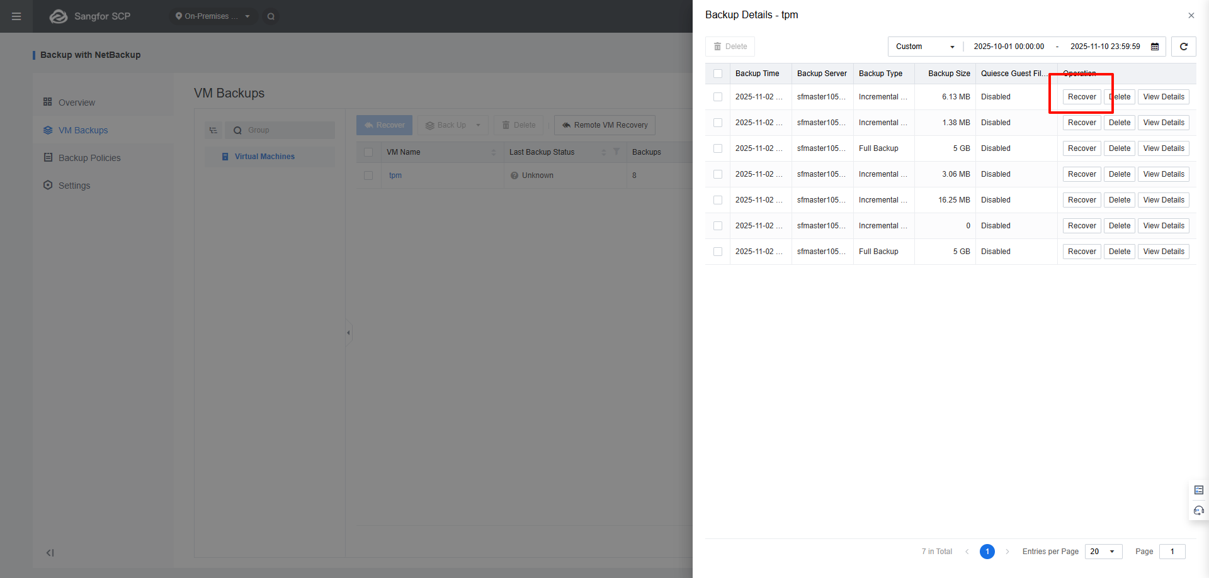
Task: Select all backups via header checkbox in details panel
Action: point(718,74)
